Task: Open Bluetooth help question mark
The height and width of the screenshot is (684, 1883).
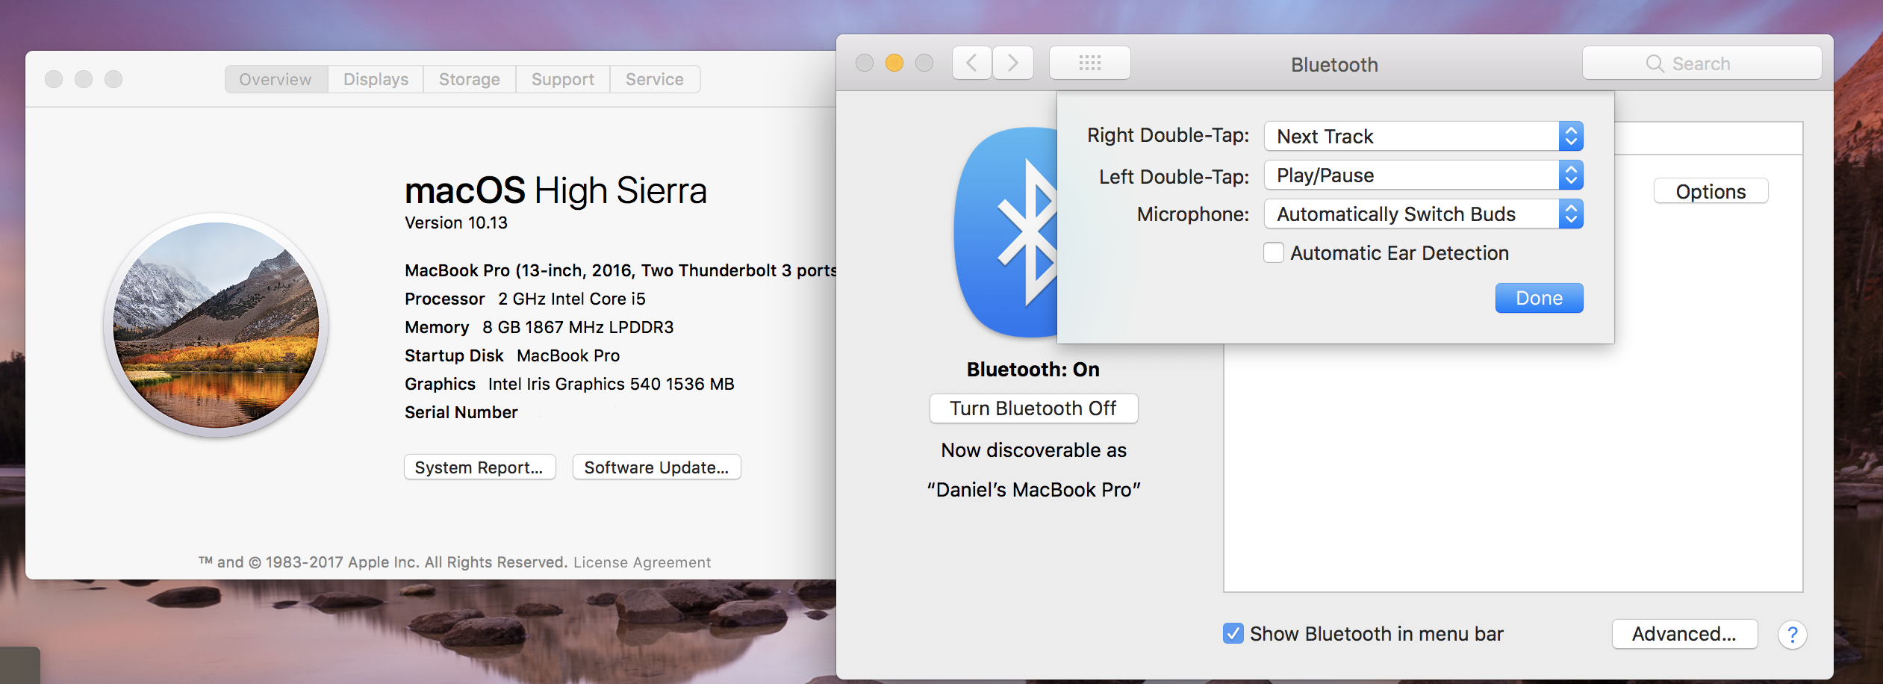Action: pyautogui.click(x=1792, y=635)
